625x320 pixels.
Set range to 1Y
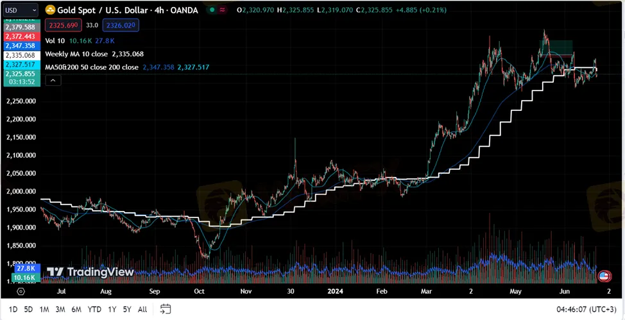[x=112, y=309]
